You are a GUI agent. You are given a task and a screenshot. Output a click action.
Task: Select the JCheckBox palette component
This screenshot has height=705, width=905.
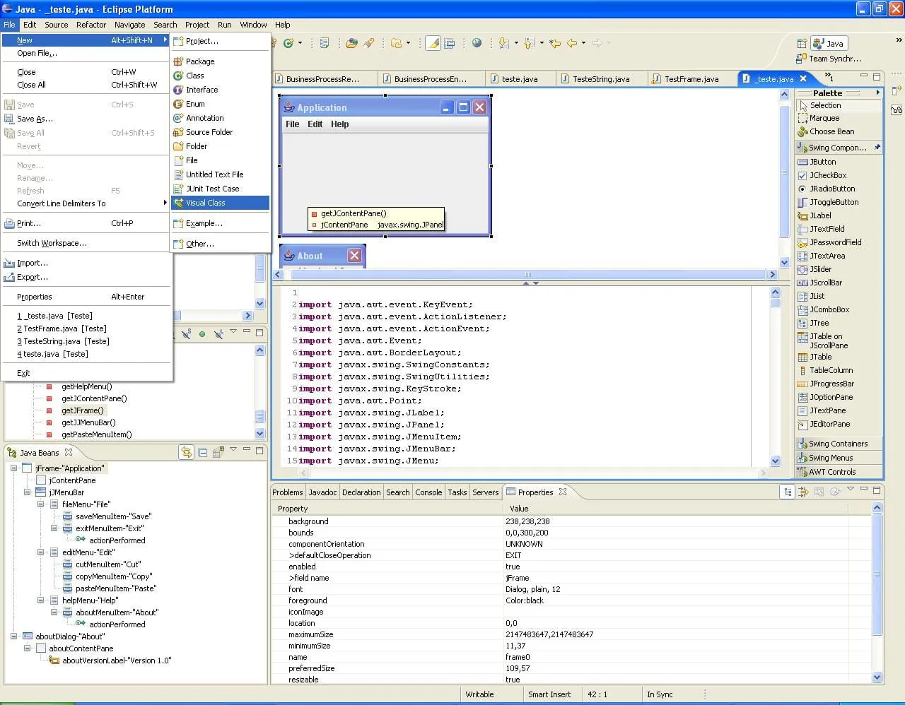point(827,175)
